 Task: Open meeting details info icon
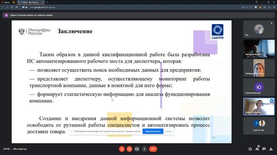click(250, 149)
